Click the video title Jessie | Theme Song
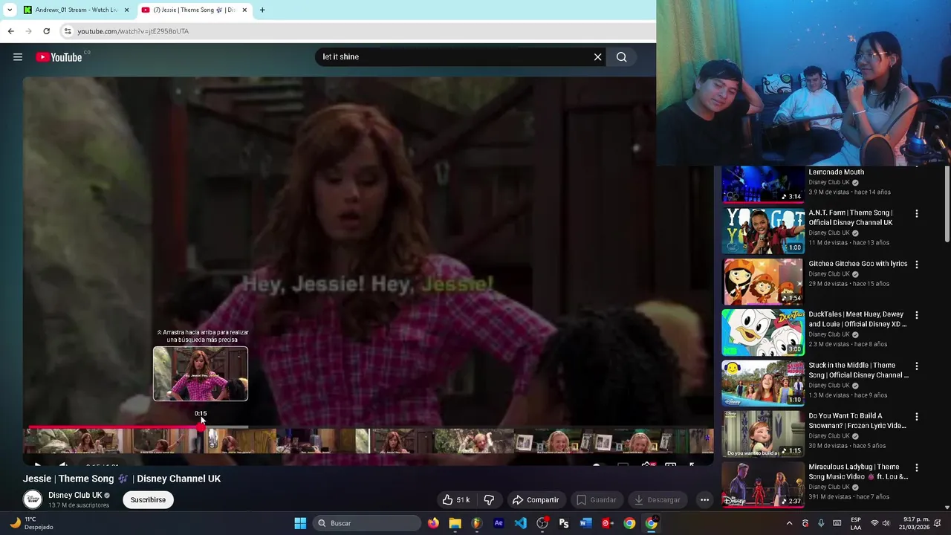 click(x=122, y=479)
